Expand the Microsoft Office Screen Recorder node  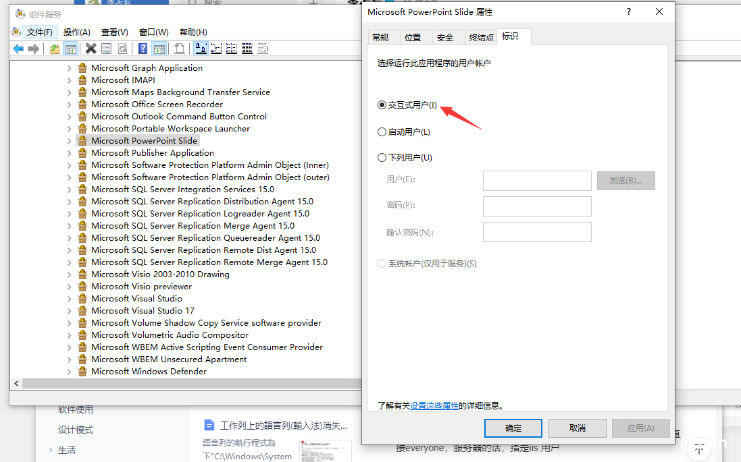coord(70,105)
